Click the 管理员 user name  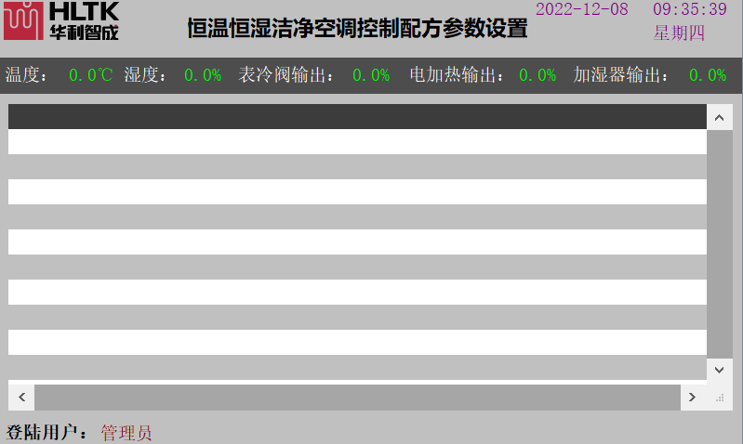(x=126, y=433)
